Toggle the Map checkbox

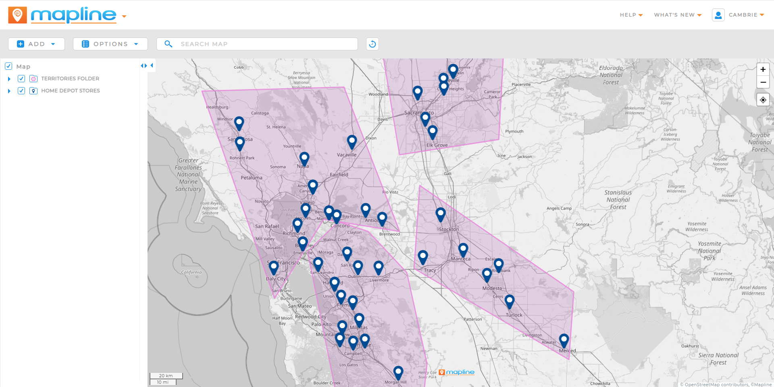(8, 66)
